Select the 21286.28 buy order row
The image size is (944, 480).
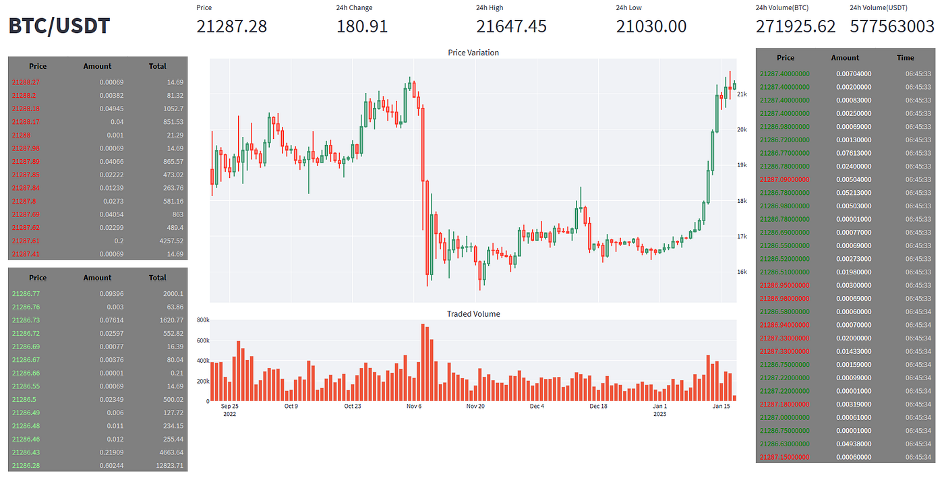pos(98,466)
